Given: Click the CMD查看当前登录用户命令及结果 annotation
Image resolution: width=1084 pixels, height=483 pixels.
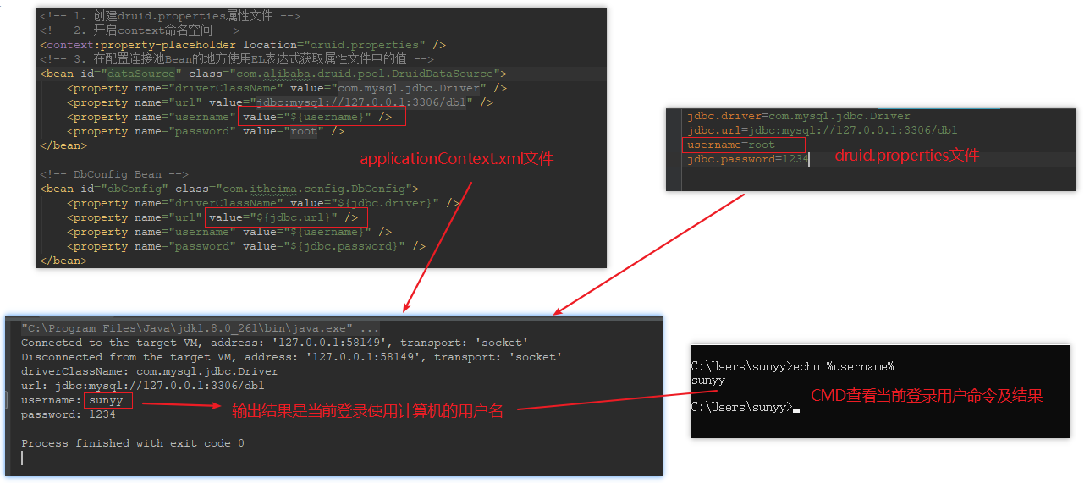Looking at the screenshot, I should tap(927, 395).
